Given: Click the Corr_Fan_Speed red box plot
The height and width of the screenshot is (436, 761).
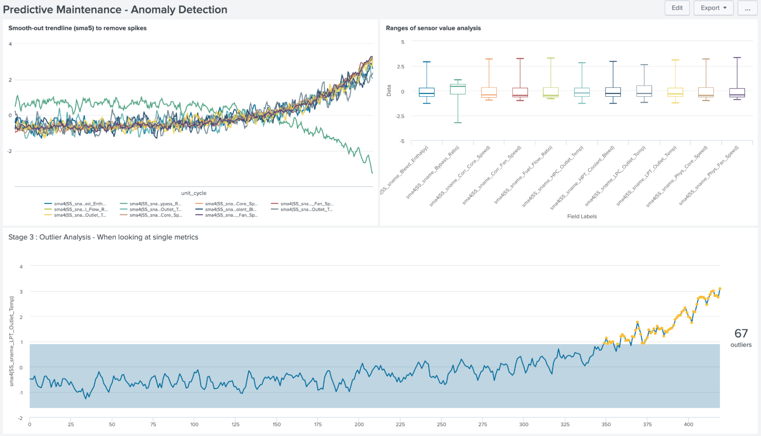Looking at the screenshot, I should pos(520,93).
